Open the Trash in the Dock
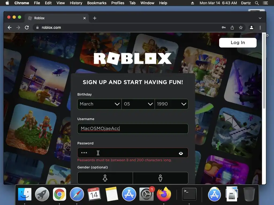Screen dimensions: 274x205 (249, 194)
